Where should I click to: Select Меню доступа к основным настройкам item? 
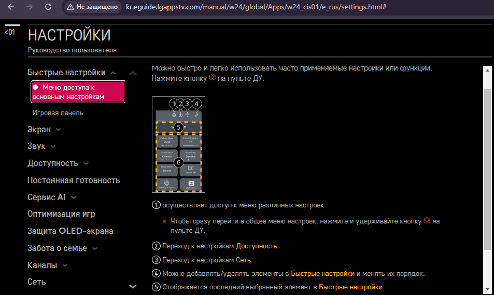pos(78,92)
